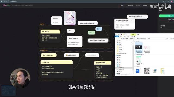This screenshot has width=174, height=97.
Task: Select software (D:) in Explorer's tree
Action: 120,70
